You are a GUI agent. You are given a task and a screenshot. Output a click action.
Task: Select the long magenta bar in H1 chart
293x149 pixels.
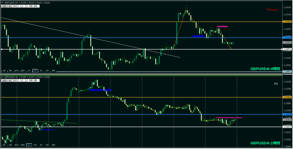coord(229,118)
